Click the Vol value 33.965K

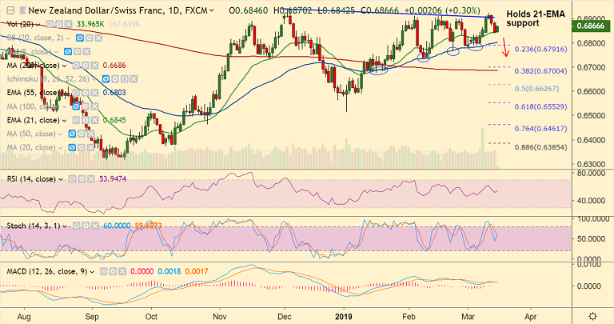(x=90, y=24)
